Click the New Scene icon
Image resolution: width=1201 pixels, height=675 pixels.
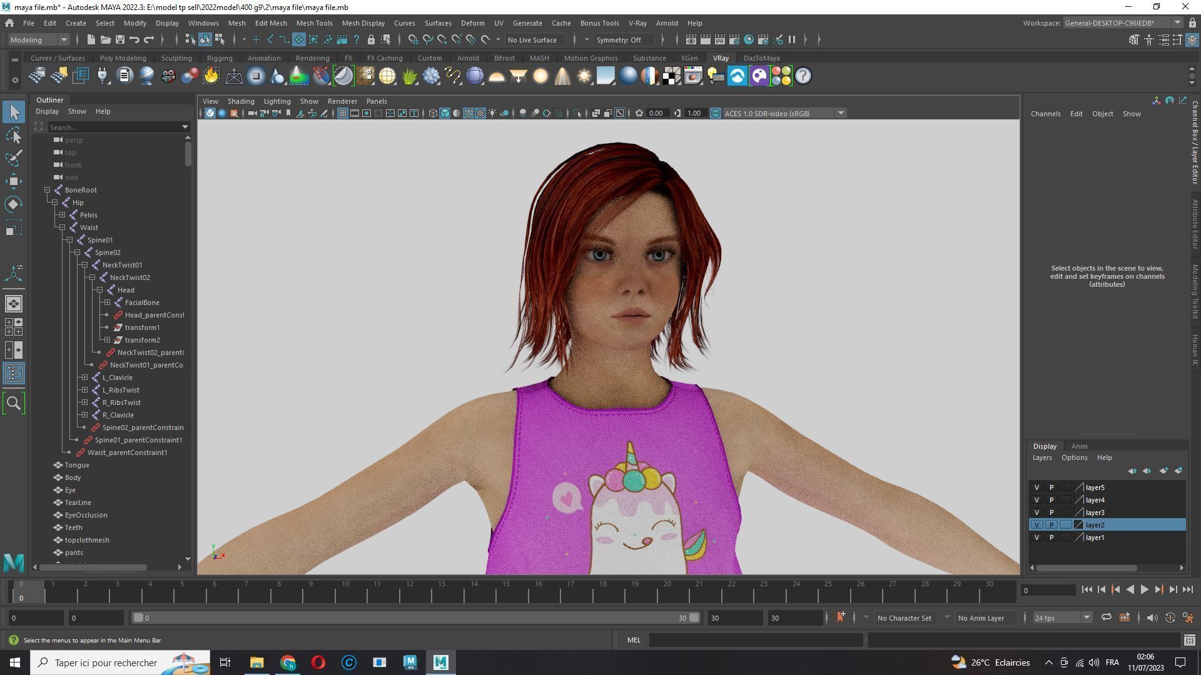[x=91, y=39]
